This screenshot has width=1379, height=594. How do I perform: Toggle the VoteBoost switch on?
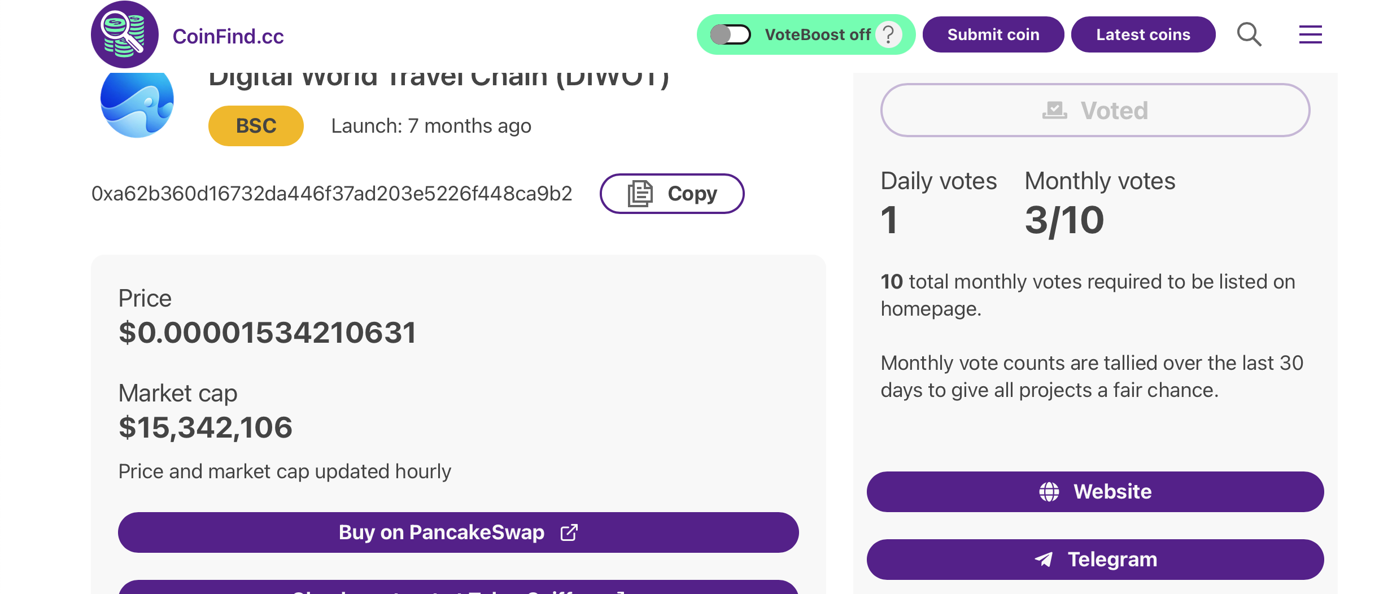pos(730,34)
